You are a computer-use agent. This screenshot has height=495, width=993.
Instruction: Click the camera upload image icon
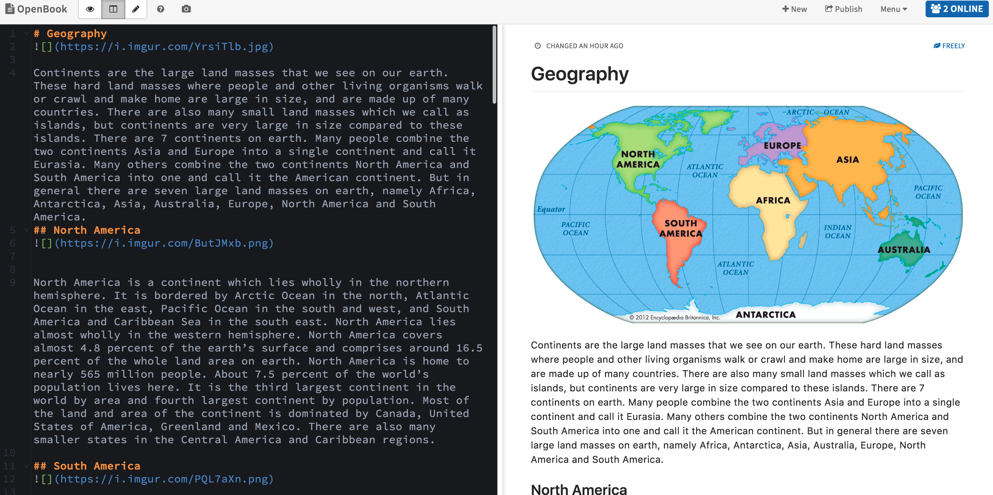pyautogui.click(x=186, y=9)
